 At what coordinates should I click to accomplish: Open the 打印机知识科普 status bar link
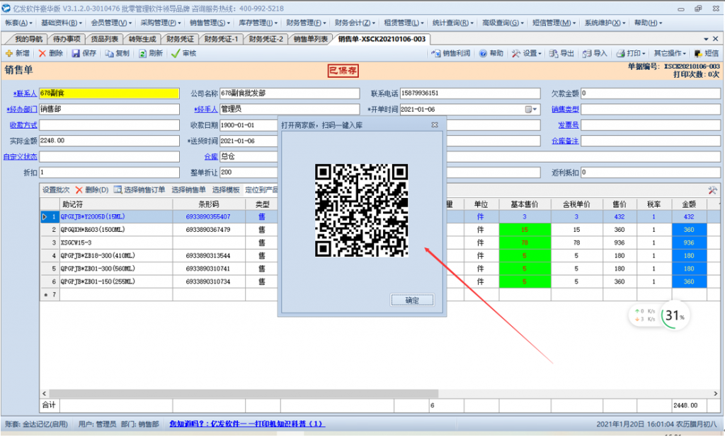(247, 424)
